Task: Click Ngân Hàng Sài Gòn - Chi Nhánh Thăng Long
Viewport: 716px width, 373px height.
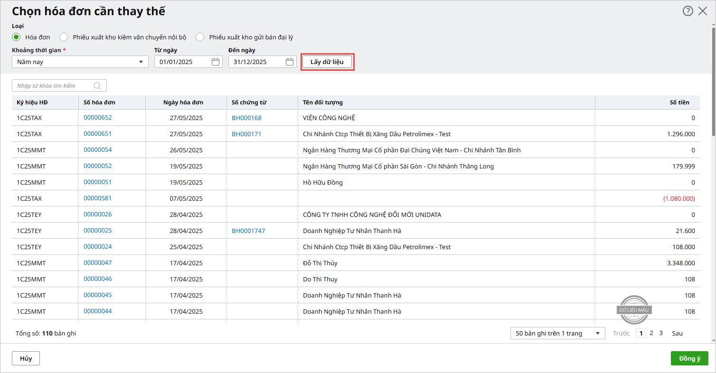Action: click(x=398, y=166)
